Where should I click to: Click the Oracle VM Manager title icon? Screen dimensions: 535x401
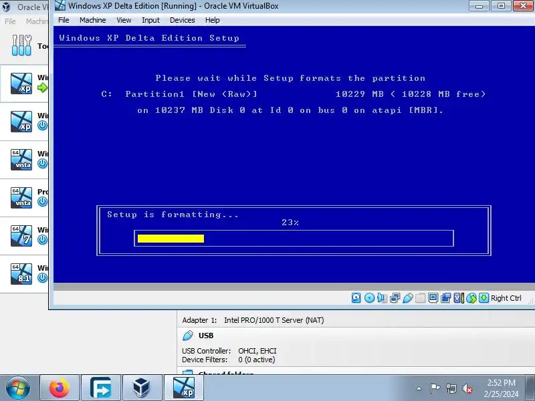pos(6,7)
